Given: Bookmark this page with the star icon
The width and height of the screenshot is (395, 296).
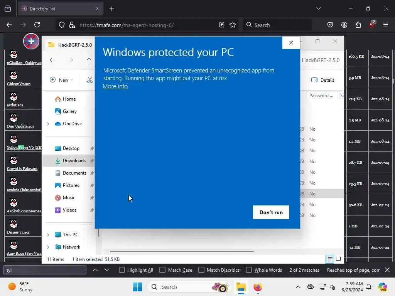Looking at the screenshot, I should (233, 25).
